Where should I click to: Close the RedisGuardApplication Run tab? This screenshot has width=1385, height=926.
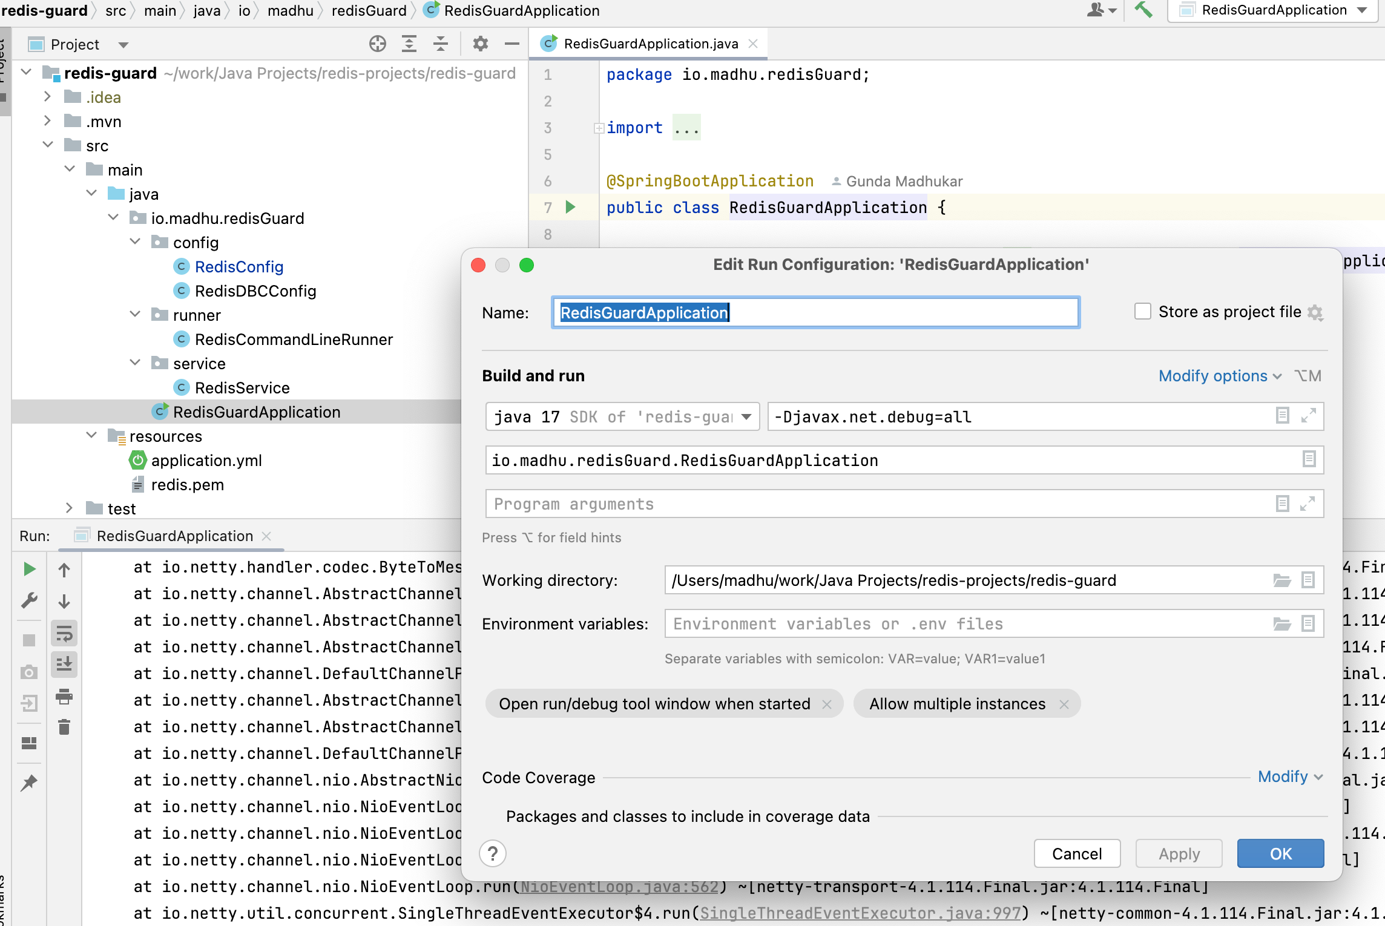click(266, 536)
